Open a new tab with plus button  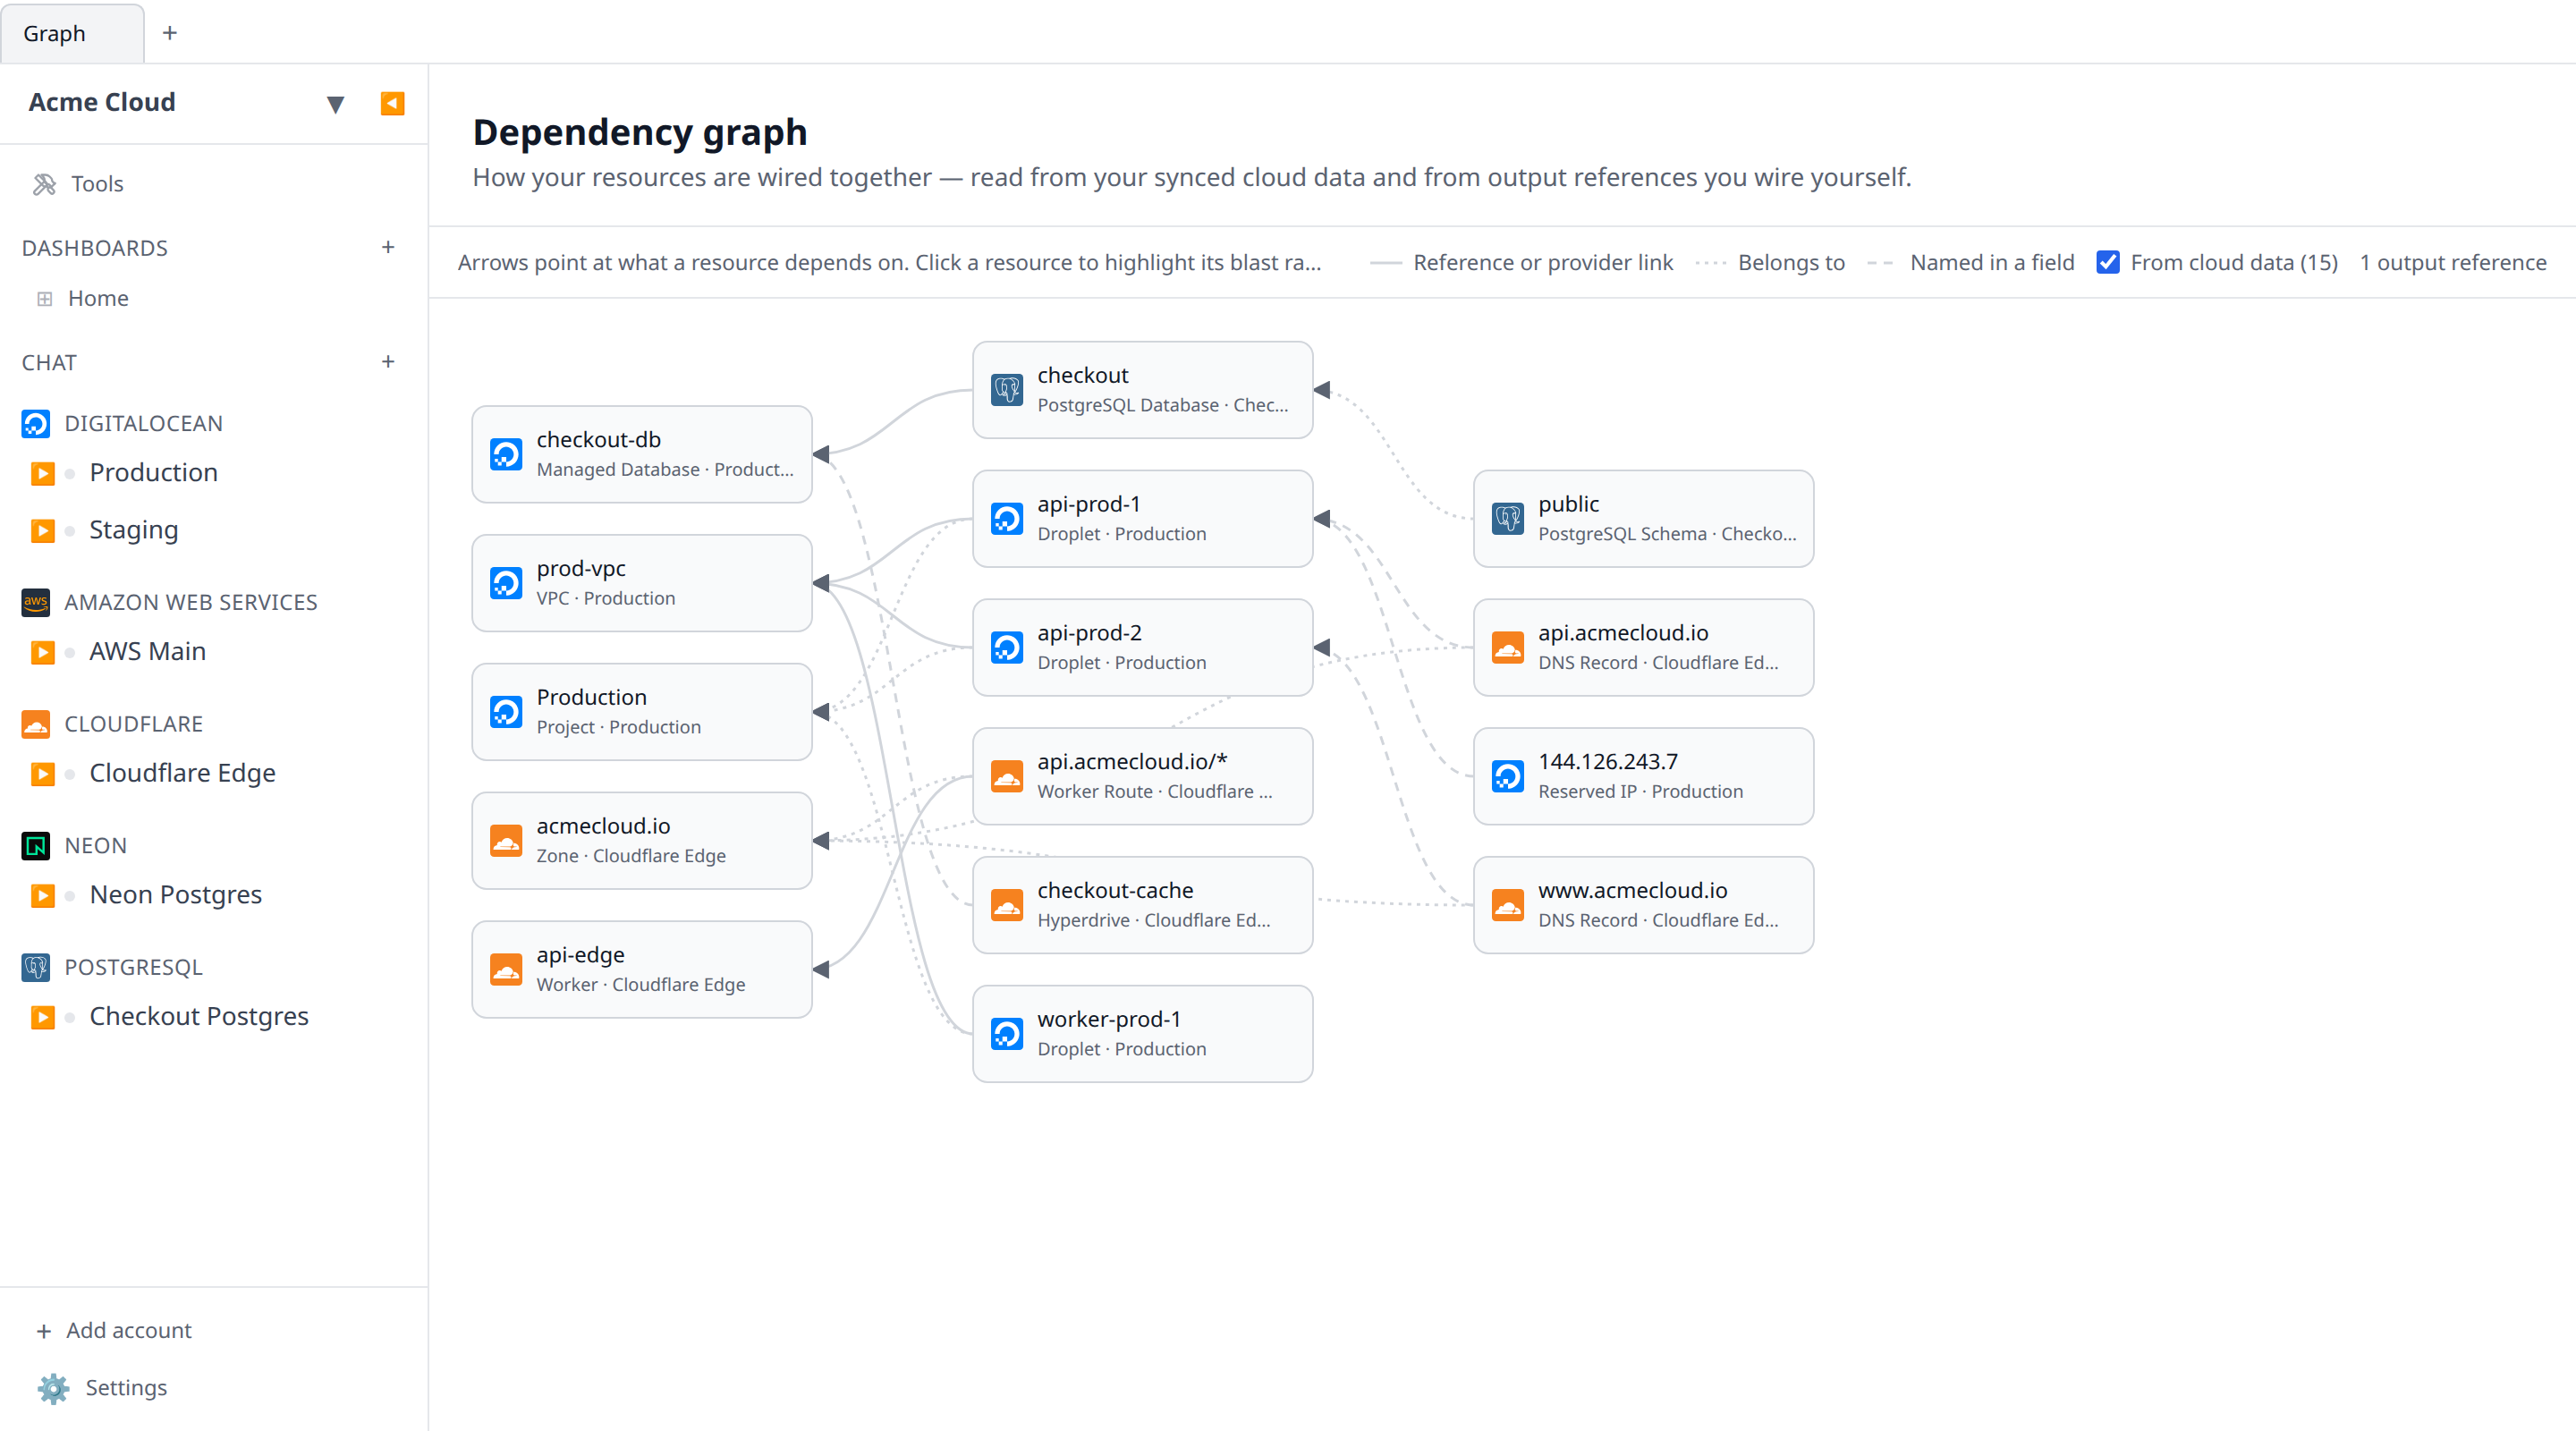[x=170, y=33]
